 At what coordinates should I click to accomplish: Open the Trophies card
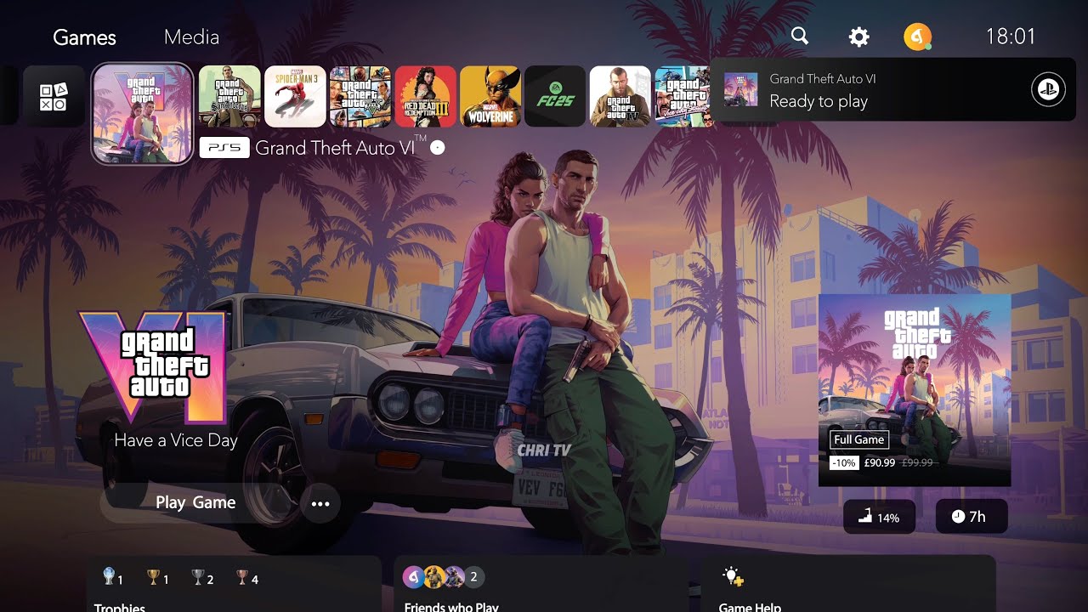point(235,584)
